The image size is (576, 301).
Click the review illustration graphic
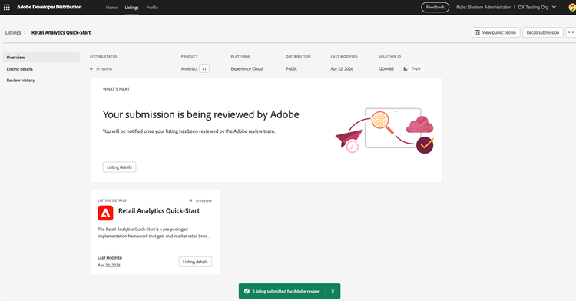tap(385, 131)
